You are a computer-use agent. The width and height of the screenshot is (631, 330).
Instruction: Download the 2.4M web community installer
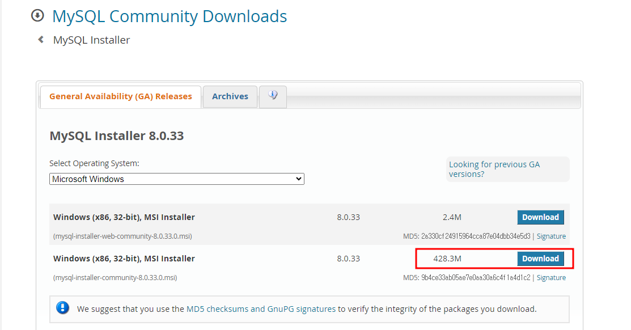click(540, 217)
